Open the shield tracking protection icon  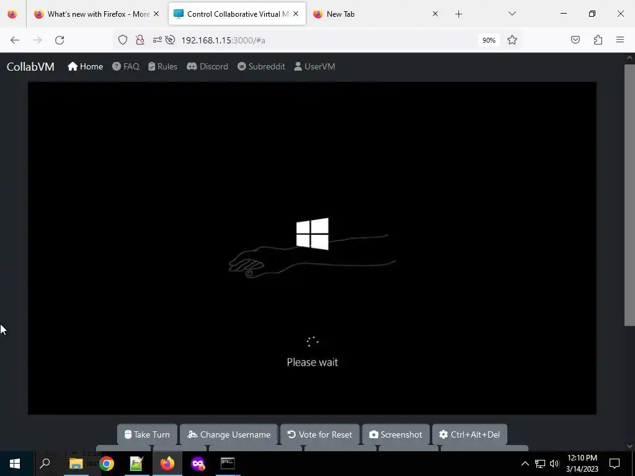tap(123, 40)
